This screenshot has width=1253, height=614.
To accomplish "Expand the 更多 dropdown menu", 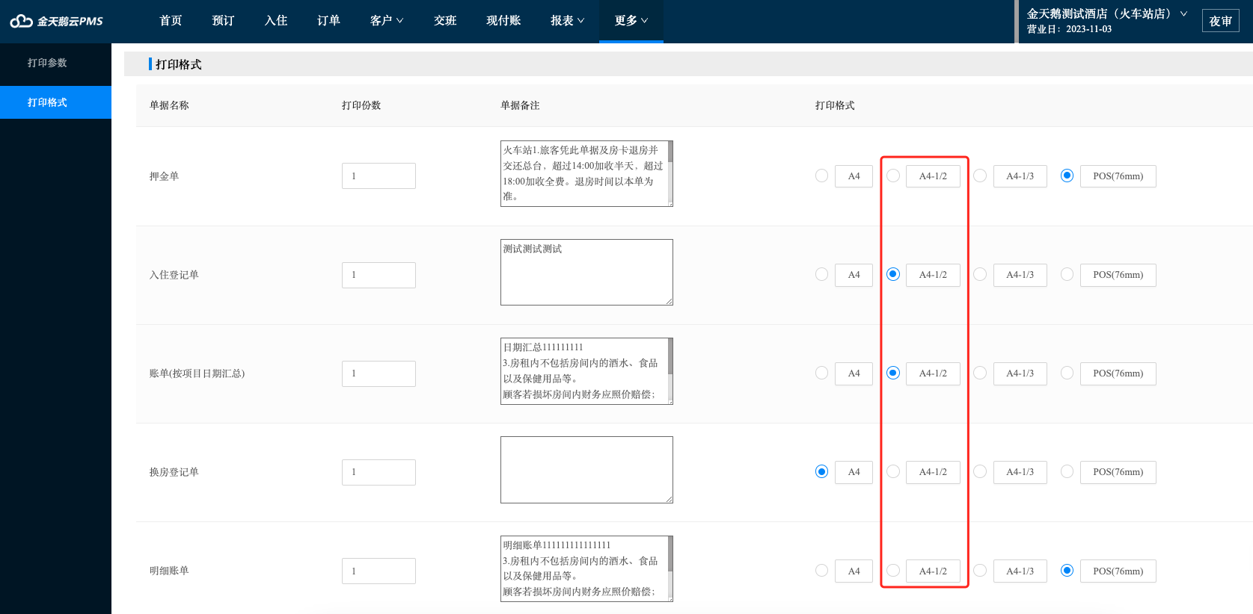I will coord(631,21).
